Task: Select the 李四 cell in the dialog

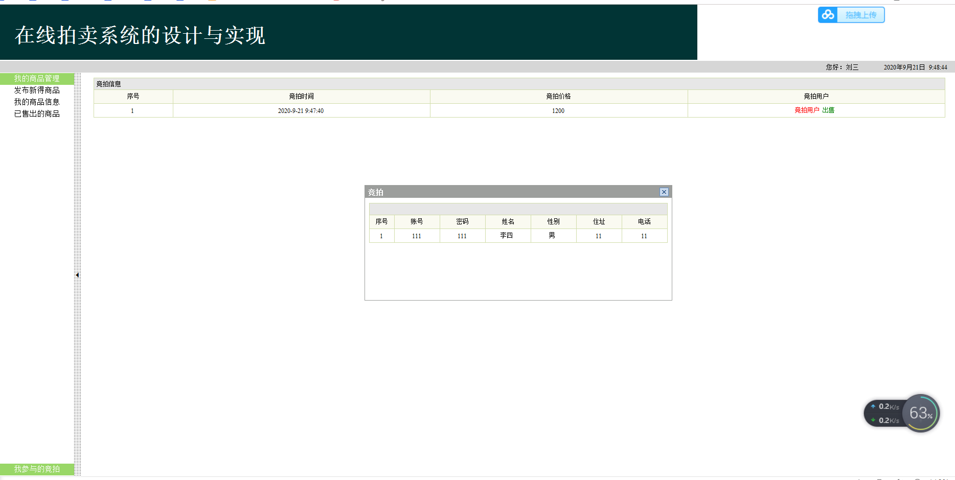Action: coord(507,236)
